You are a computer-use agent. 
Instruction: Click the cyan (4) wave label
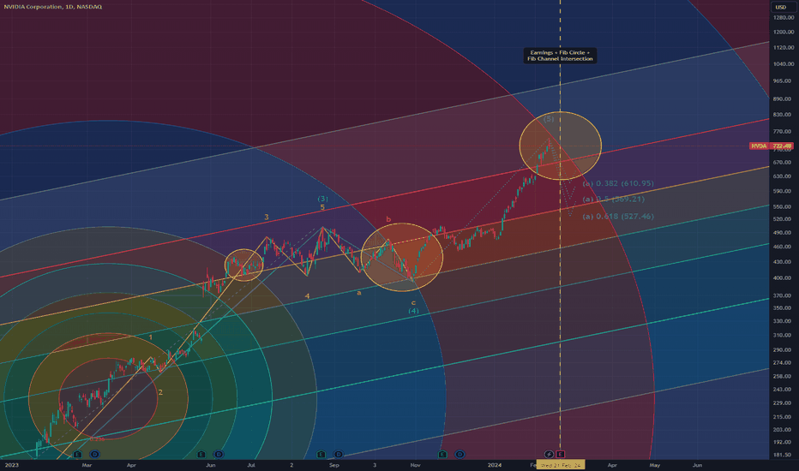[x=413, y=311]
